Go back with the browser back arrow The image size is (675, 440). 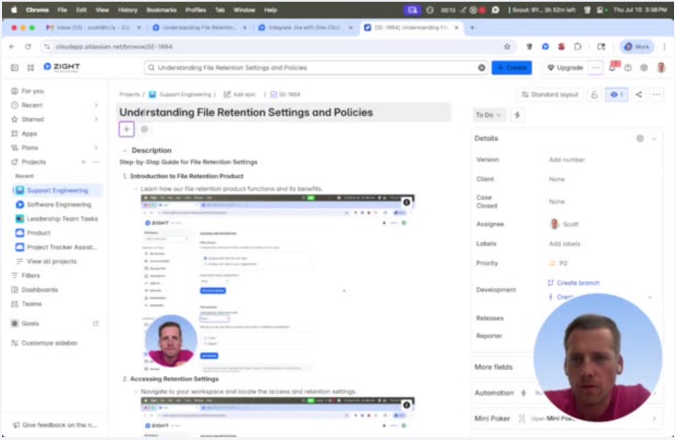point(13,47)
